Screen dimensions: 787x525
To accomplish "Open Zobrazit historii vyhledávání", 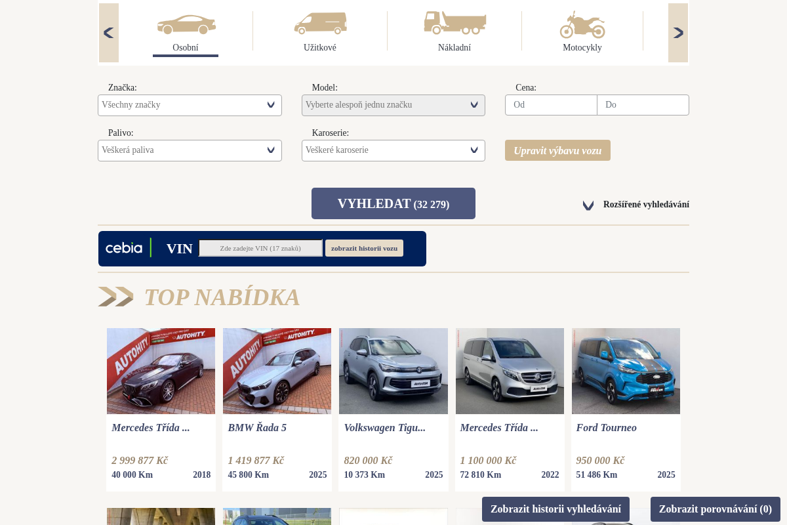I will 555,509.
